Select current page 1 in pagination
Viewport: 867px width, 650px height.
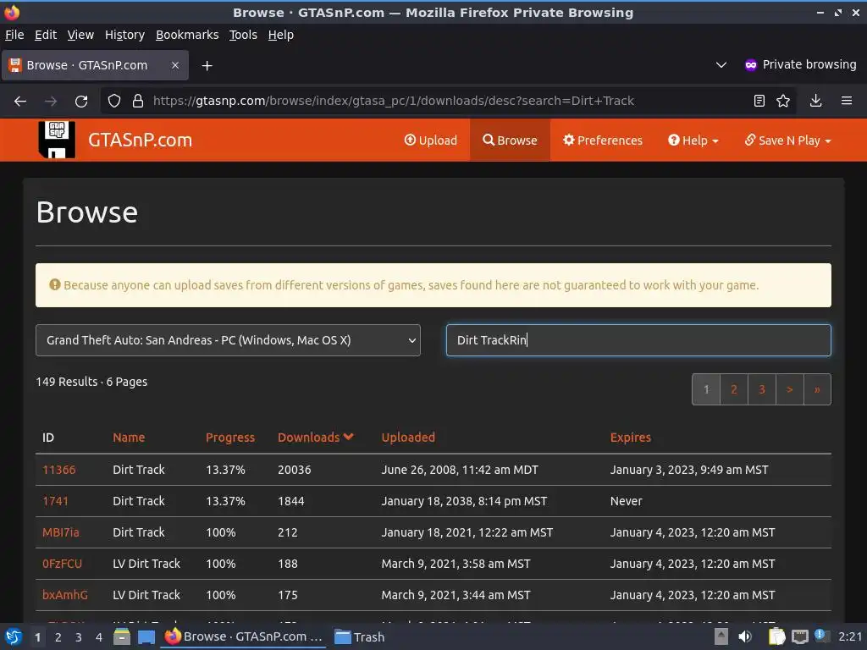[706, 389]
